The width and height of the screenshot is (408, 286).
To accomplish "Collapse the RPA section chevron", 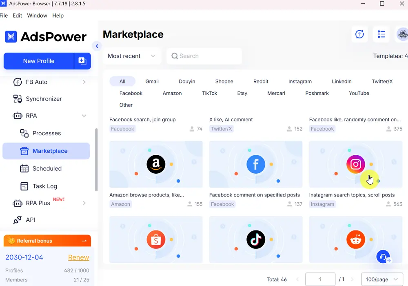I will click(84, 116).
